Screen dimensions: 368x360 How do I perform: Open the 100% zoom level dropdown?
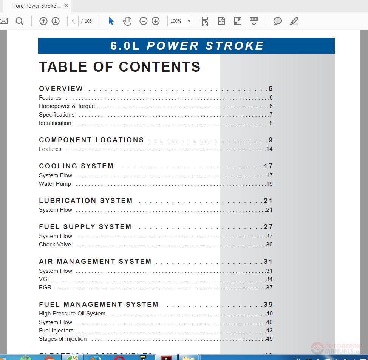(180, 21)
